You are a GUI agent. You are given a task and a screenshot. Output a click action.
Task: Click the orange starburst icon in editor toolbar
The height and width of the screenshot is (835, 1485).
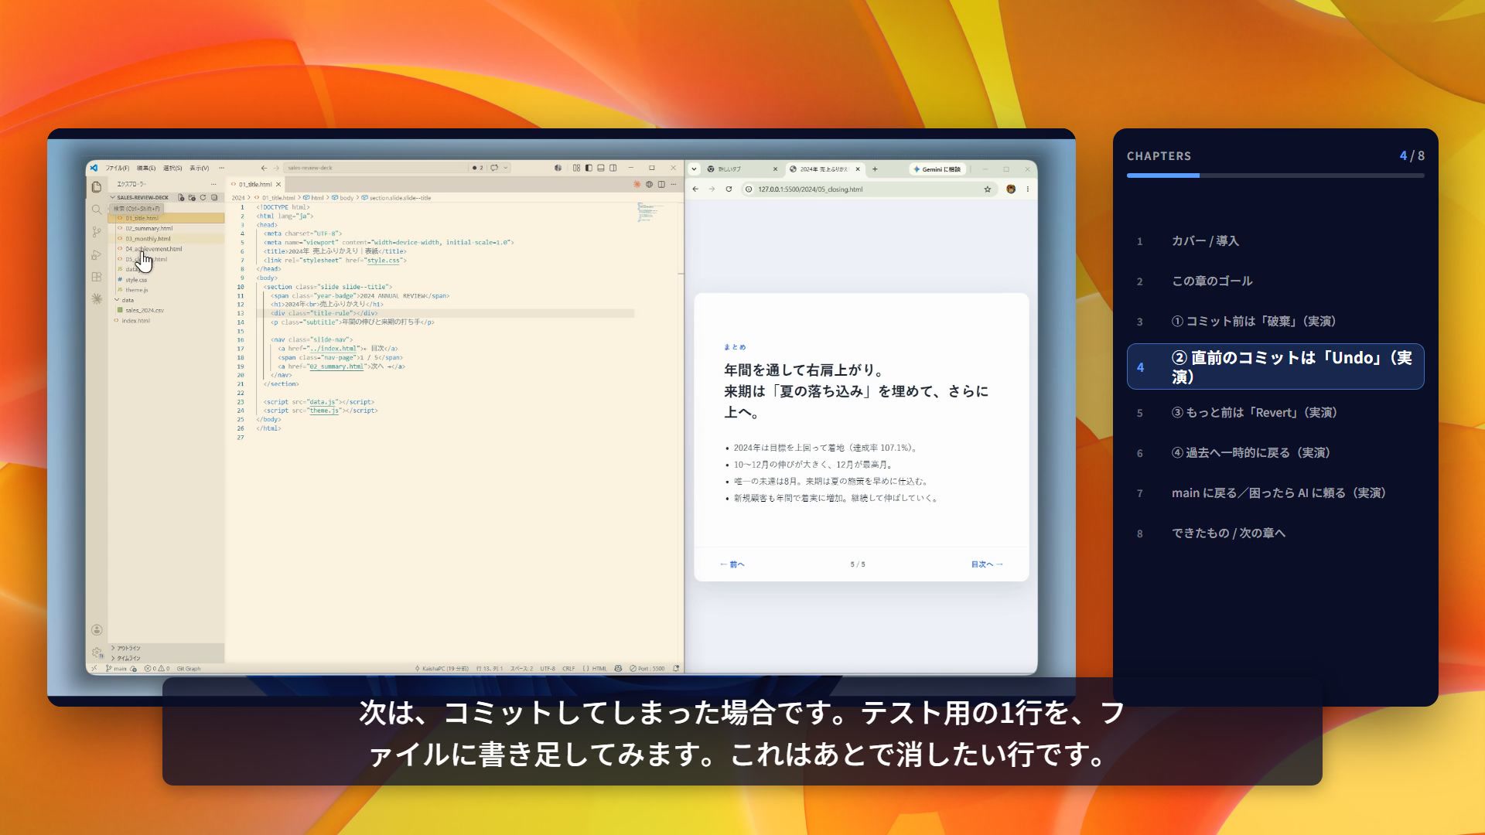637,184
